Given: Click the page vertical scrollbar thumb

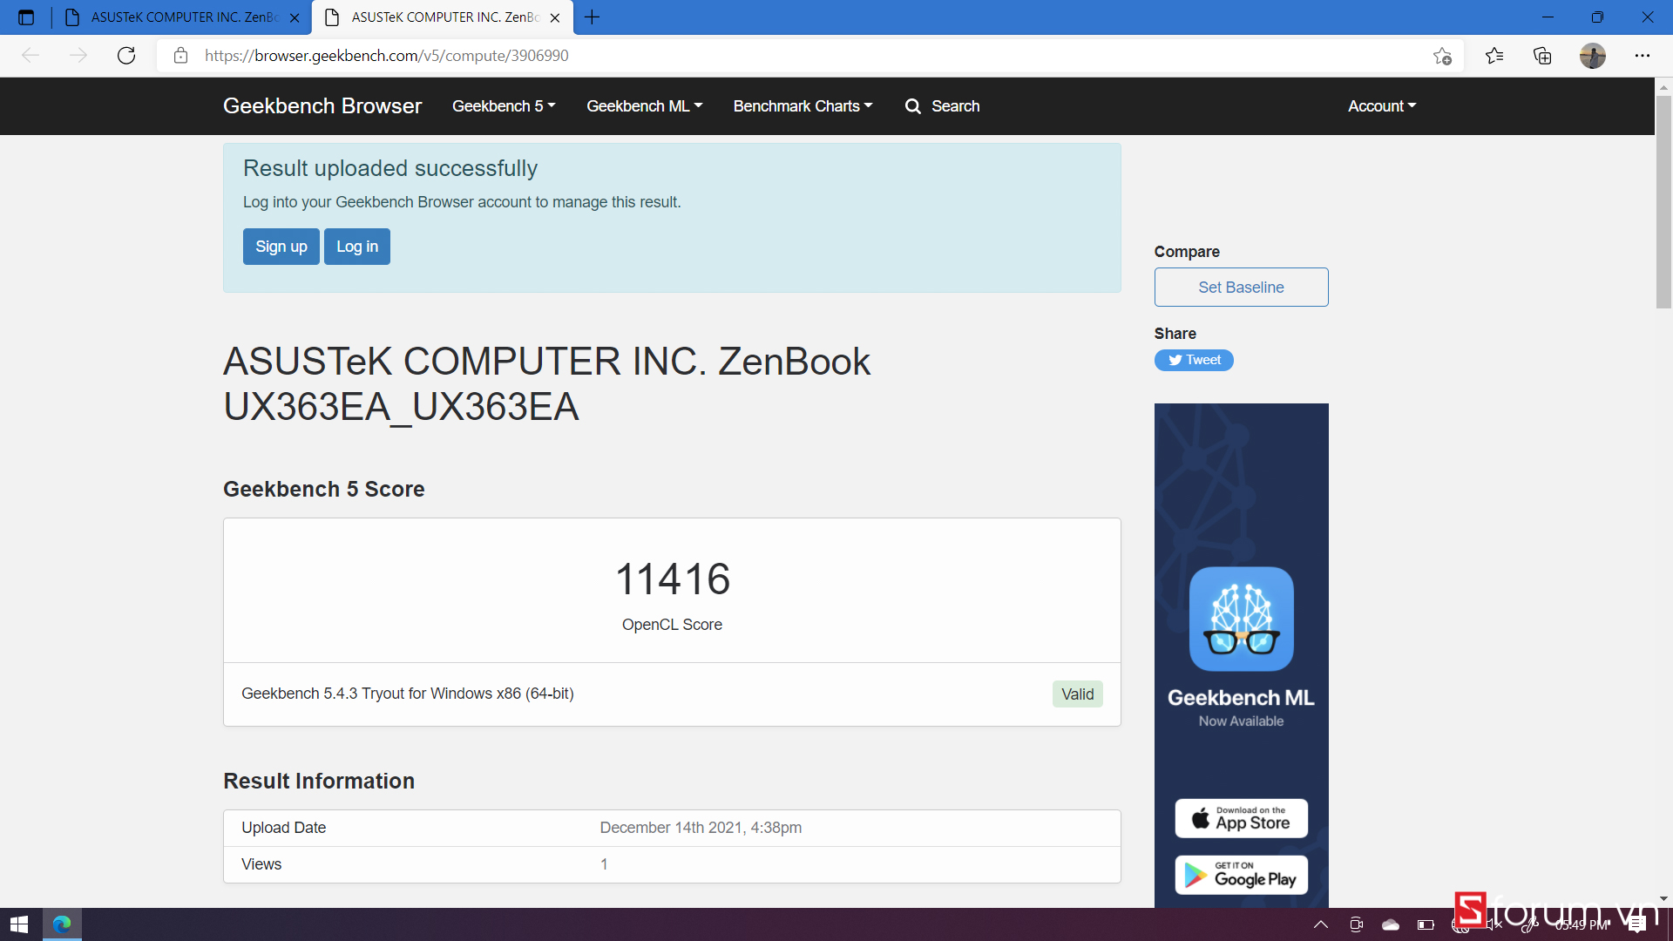Looking at the screenshot, I should (1663, 200).
